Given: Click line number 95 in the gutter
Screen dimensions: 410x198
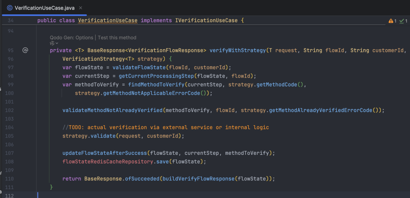Looking at the screenshot, I should pyautogui.click(x=10, y=50).
